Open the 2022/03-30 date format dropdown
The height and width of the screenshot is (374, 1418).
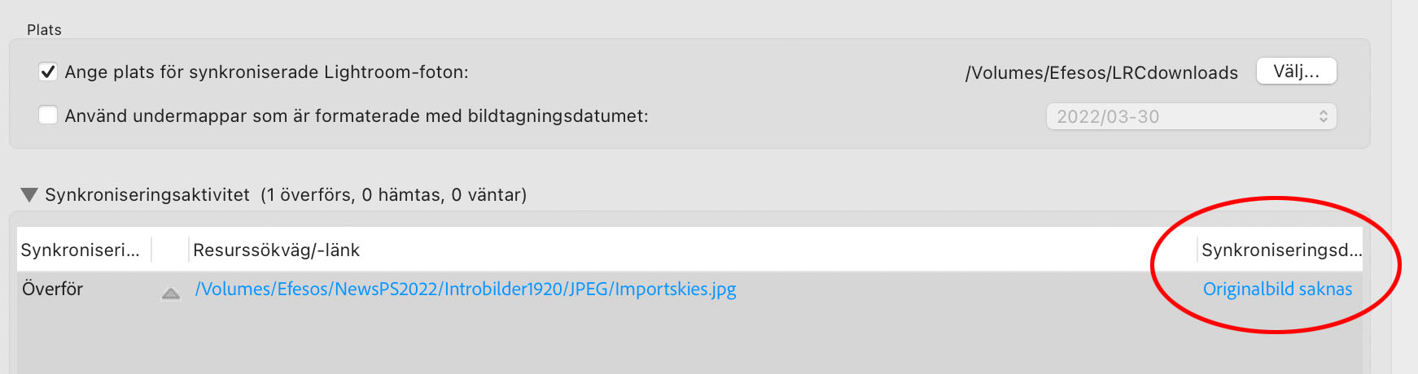click(1190, 116)
